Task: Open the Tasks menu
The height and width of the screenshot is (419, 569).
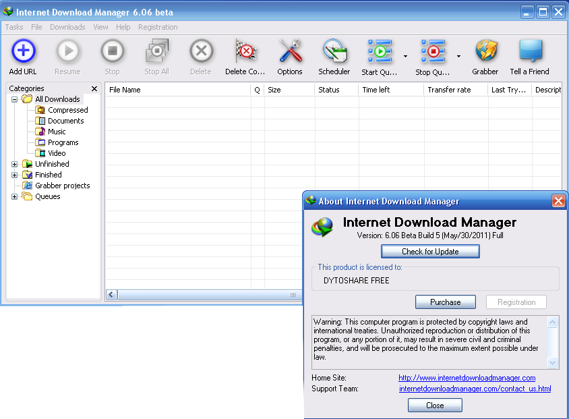Action: click(14, 27)
